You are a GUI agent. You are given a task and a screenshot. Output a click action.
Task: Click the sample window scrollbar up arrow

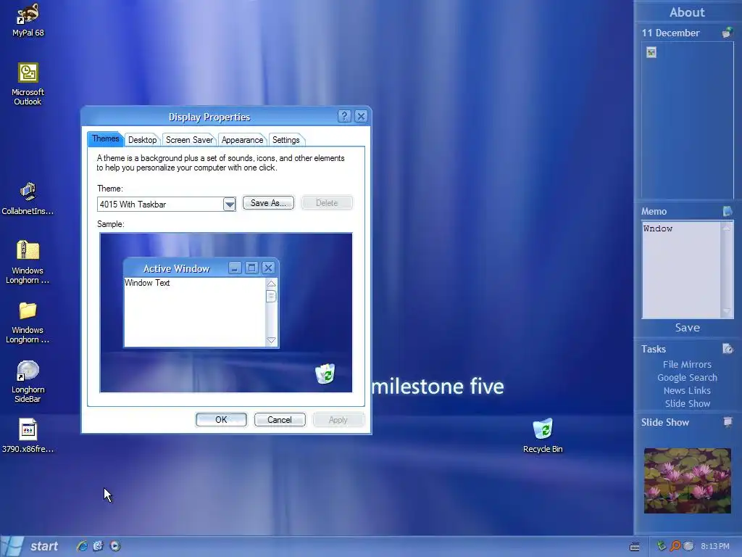(271, 284)
